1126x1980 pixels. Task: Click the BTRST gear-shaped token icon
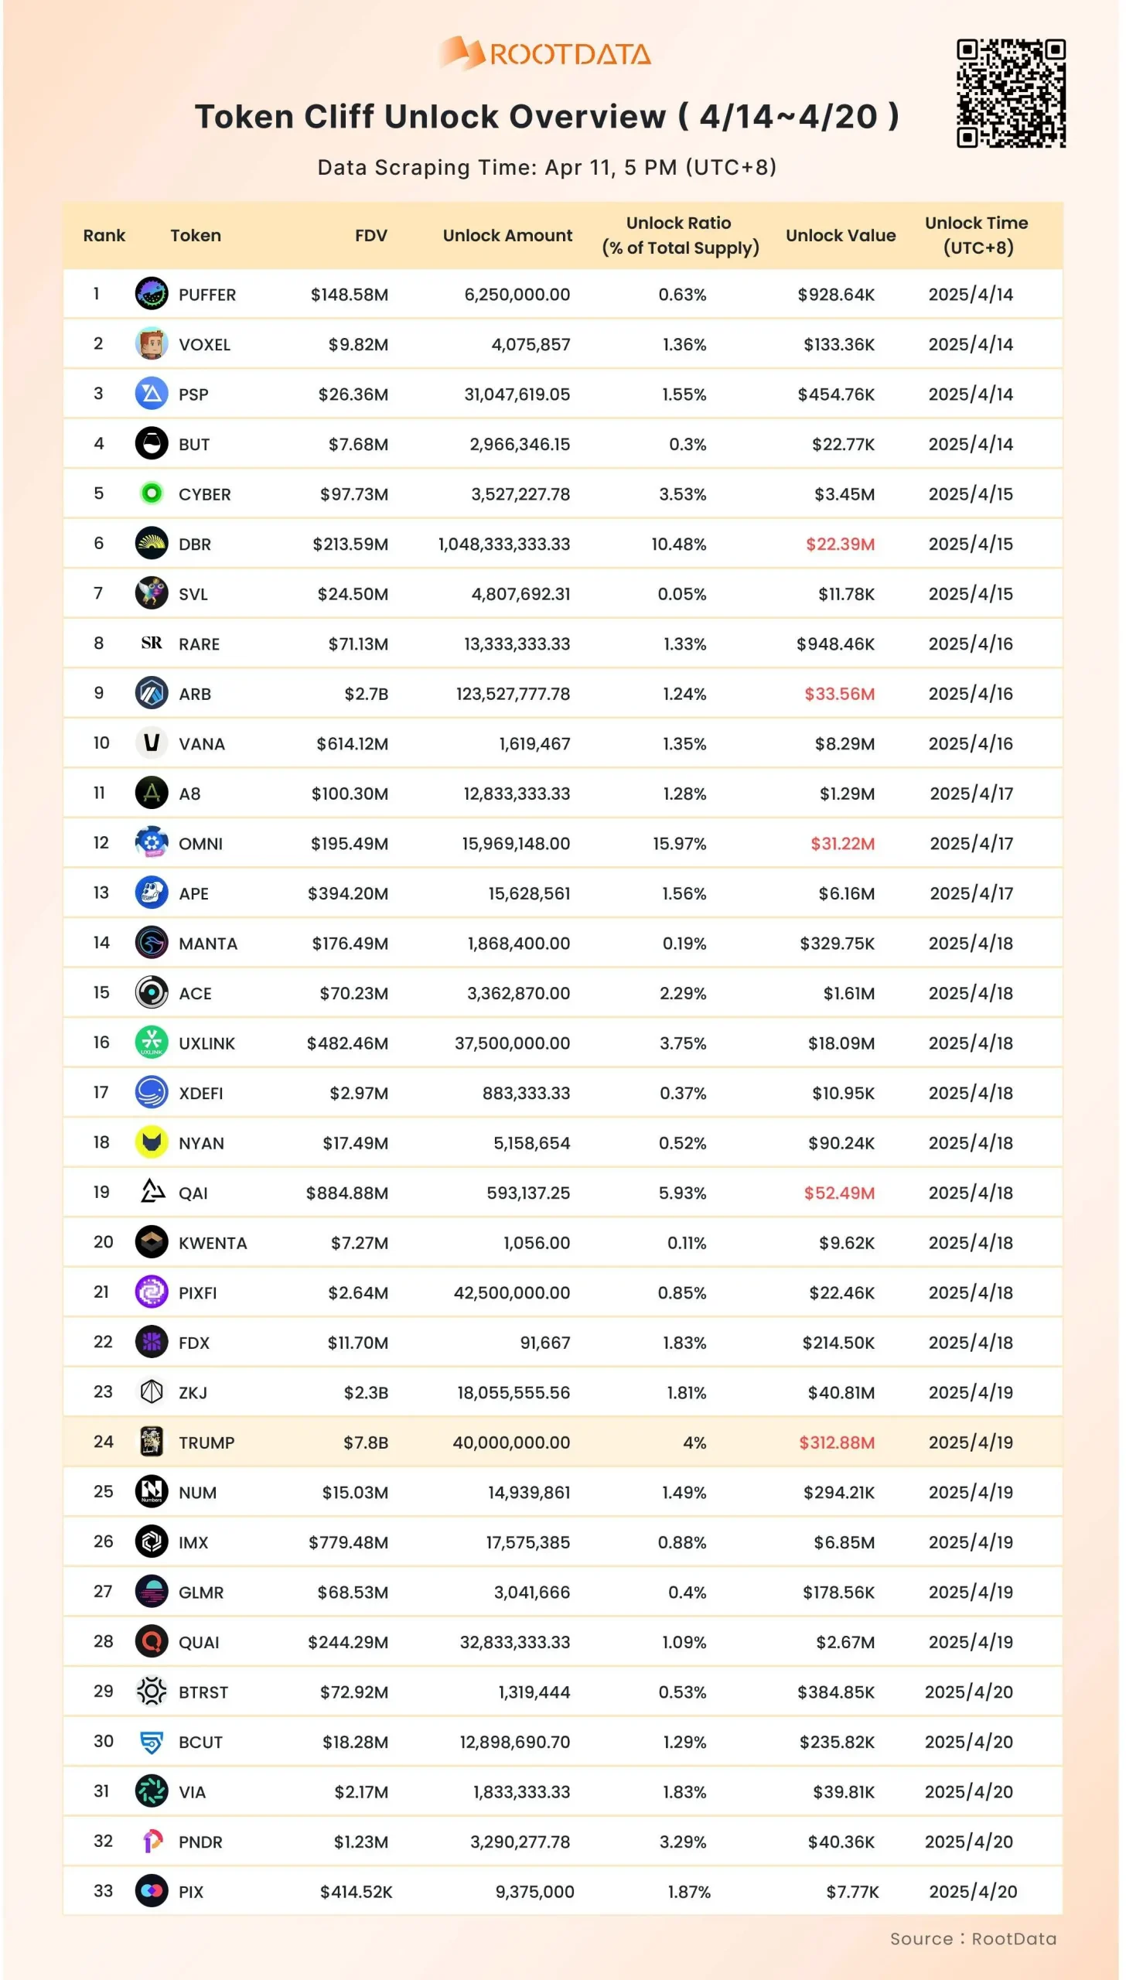click(152, 1692)
